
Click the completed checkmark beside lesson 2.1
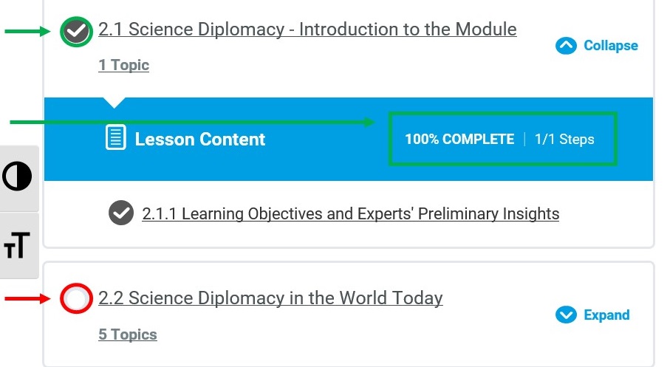[x=76, y=32]
